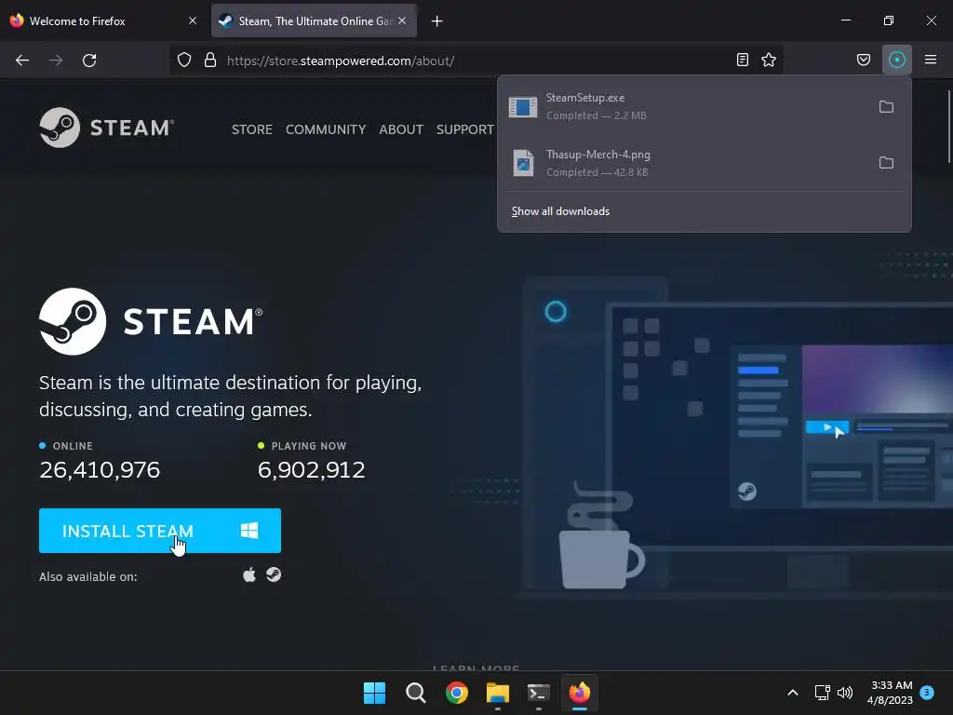Open notification center badge
The width and height of the screenshot is (953, 715).
(x=927, y=693)
